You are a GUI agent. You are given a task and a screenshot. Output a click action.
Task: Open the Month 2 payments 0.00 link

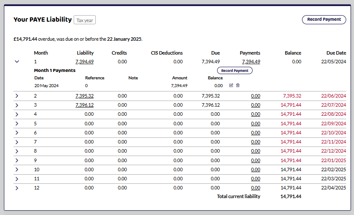point(256,96)
